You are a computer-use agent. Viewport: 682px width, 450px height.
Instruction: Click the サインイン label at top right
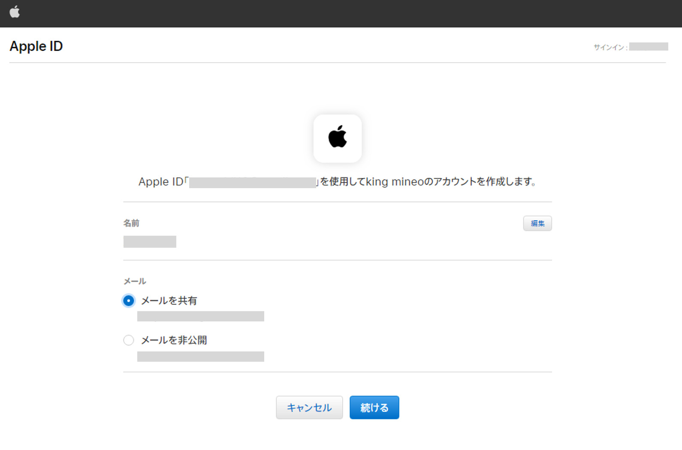click(x=610, y=47)
